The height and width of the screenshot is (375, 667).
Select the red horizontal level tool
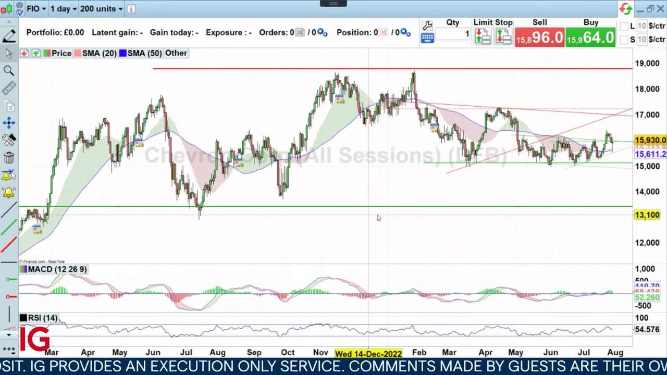coord(10,297)
